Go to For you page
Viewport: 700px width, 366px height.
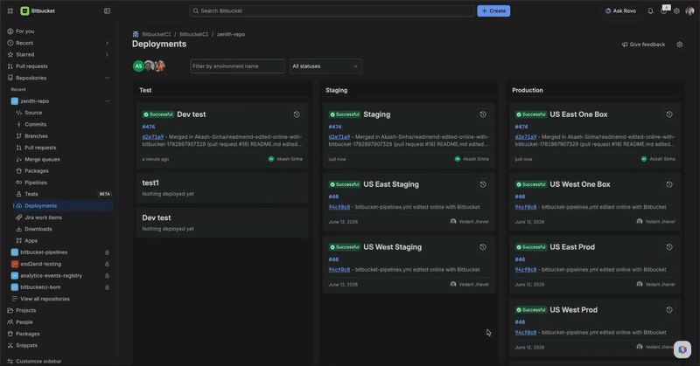point(25,31)
